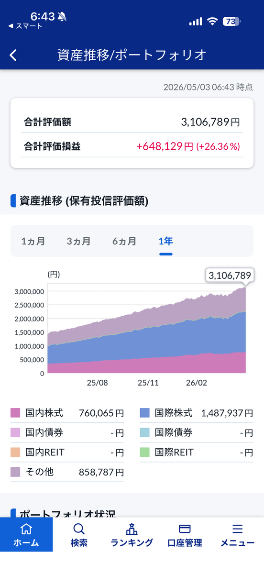264x574 pixels.
Task: Tap the その他 858,787円 amount
Action: click(x=101, y=473)
